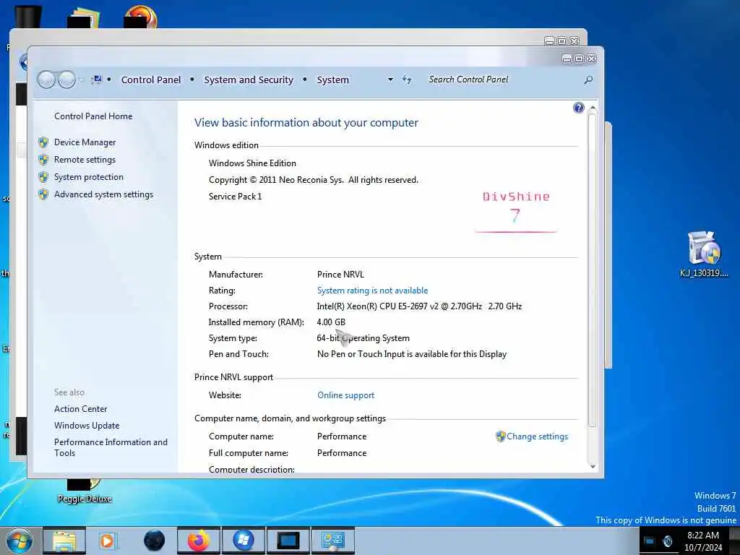Viewport: 740px width, 555px height.
Task: Click the Intel Xeon processor value
Action: coord(419,306)
